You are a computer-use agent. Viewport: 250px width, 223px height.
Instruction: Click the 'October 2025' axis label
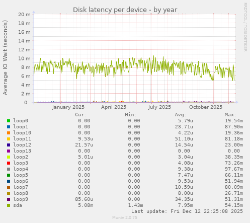click(x=206, y=107)
